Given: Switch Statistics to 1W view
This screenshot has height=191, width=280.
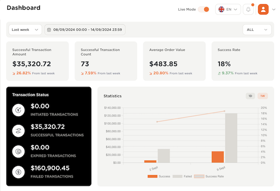Looking at the screenshot, I should click(262, 96).
